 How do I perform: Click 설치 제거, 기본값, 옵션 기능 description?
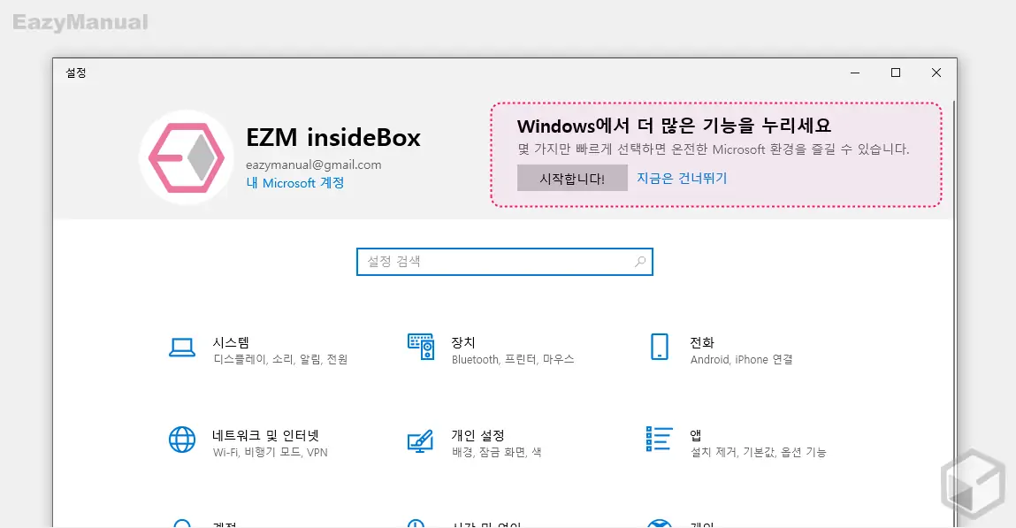(758, 452)
